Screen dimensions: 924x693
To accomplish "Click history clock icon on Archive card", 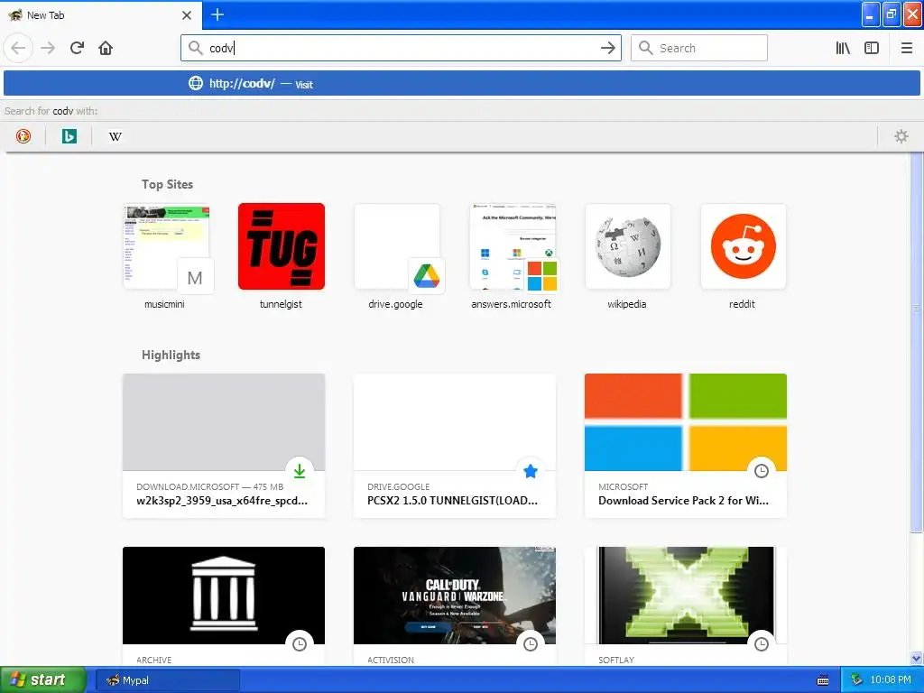I will pyautogui.click(x=300, y=644).
